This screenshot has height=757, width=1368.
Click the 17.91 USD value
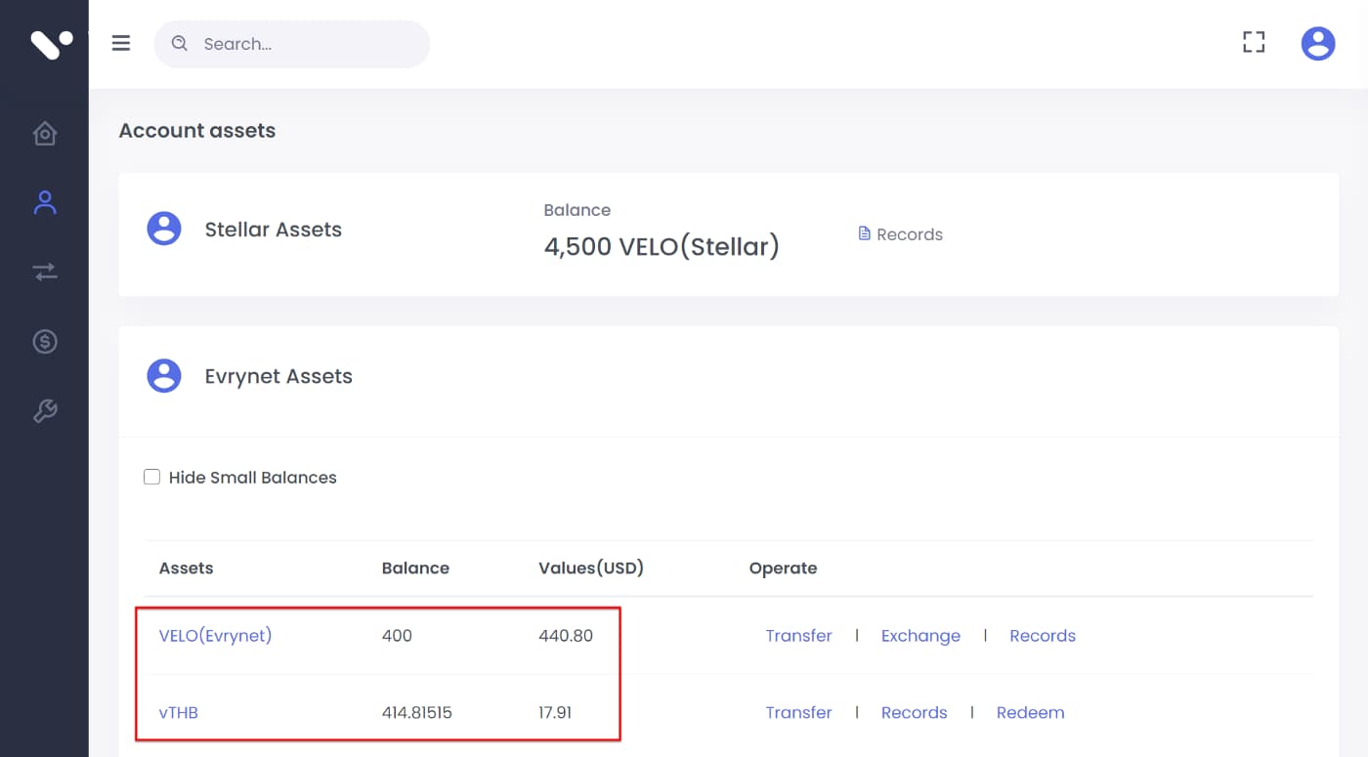coord(555,713)
